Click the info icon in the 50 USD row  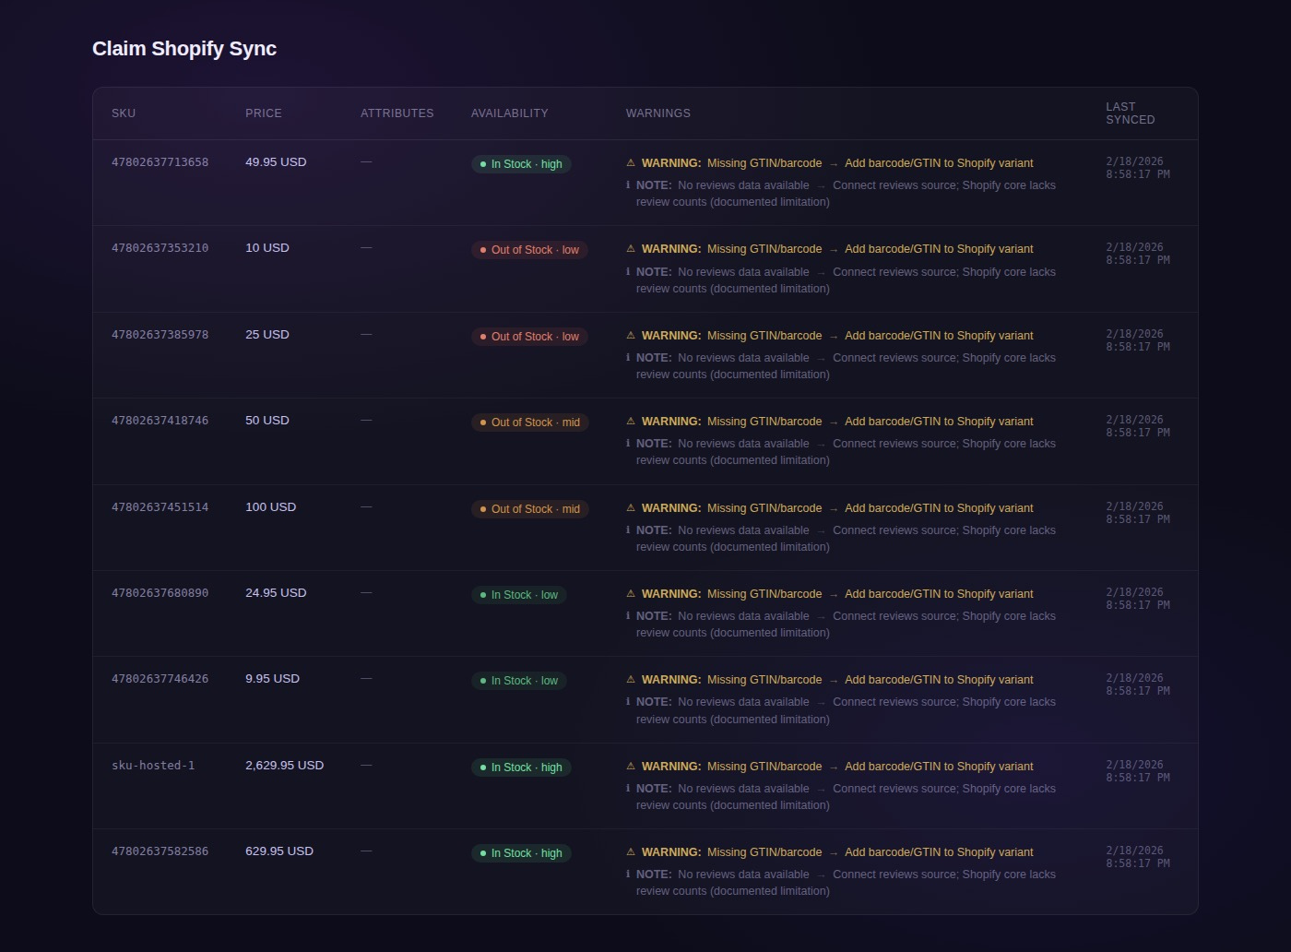coord(628,444)
